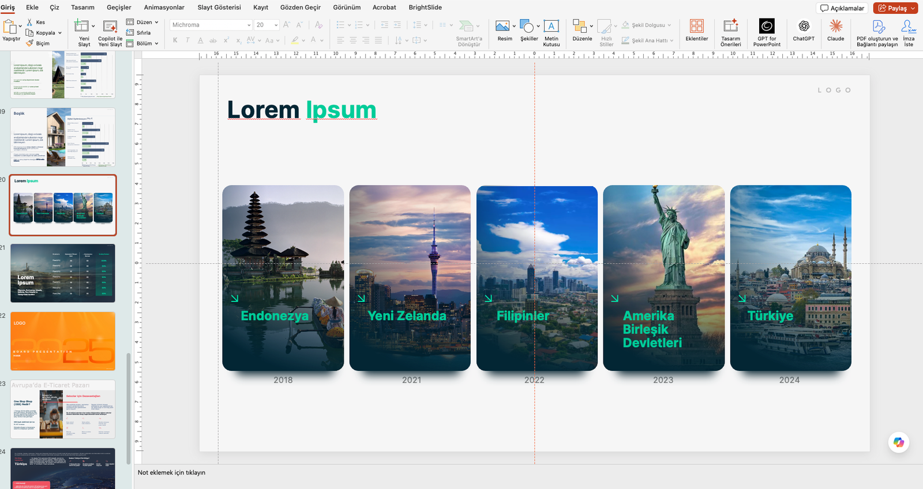Select the Biçim format painter brush
Screen dimensions: 923x489
pos(30,43)
